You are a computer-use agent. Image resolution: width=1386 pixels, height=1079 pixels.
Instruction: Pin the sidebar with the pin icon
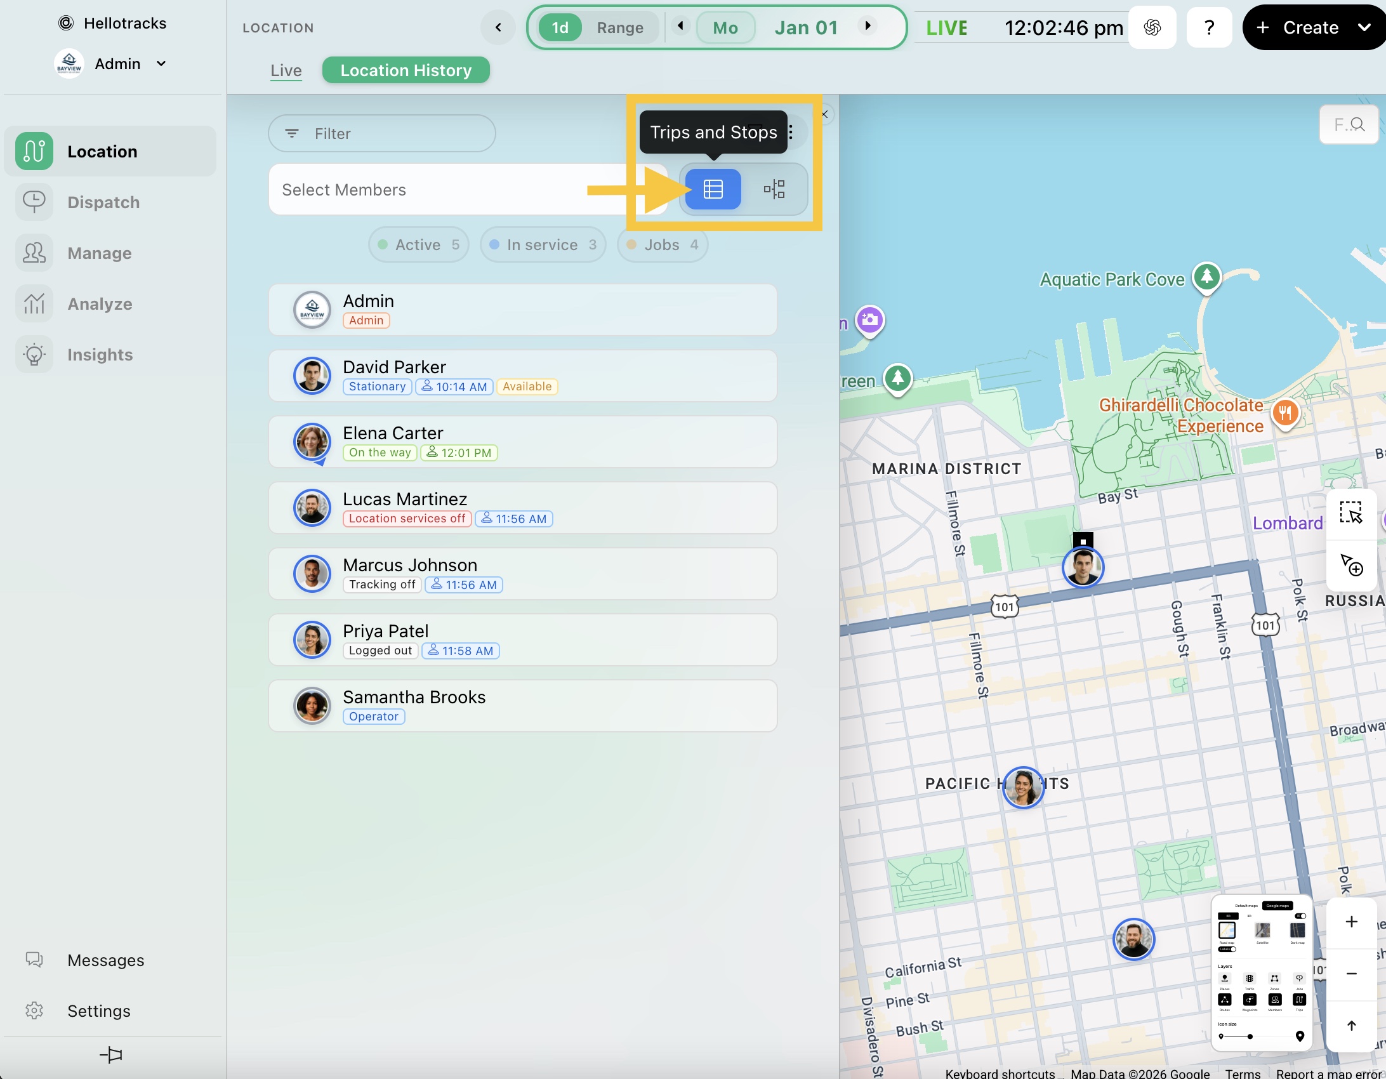[x=111, y=1054]
